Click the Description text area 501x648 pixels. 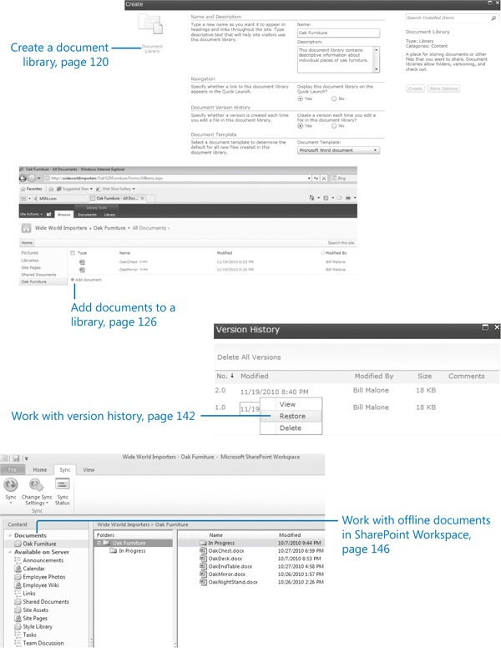pos(338,59)
